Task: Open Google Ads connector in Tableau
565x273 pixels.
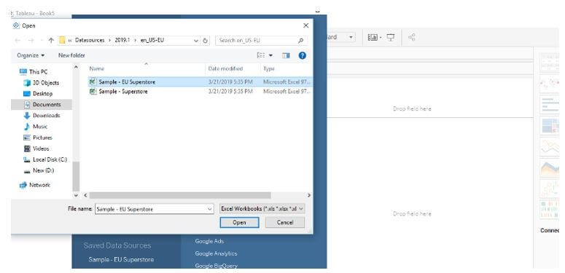Action: coord(209,242)
